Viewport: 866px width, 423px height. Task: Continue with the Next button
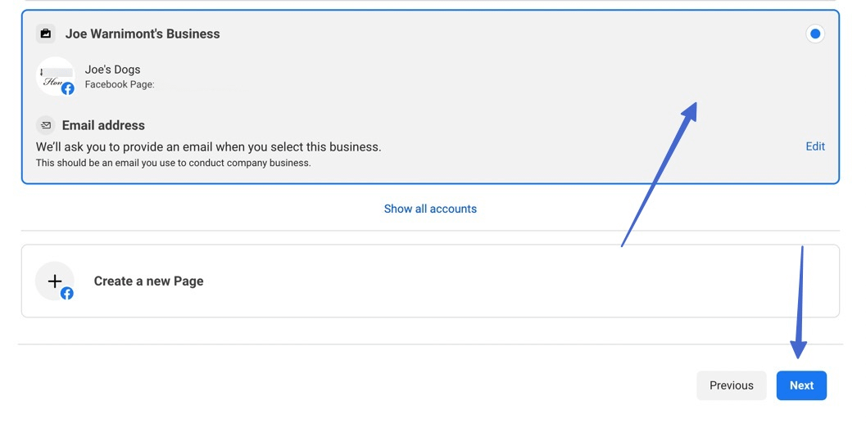[x=801, y=385]
